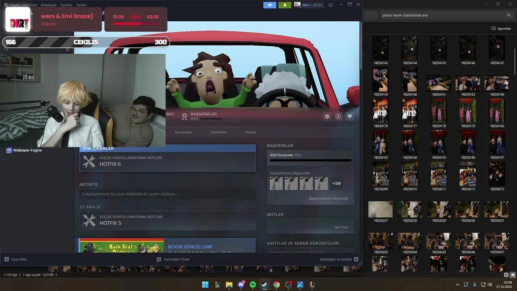Viewport: 517px width, 291px height.
Task: Select third unearned achievement icon
Action: click(306, 183)
